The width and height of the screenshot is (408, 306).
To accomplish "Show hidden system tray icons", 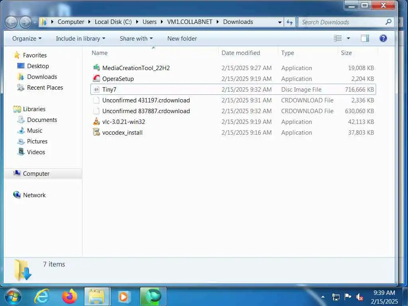I will [323, 296].
